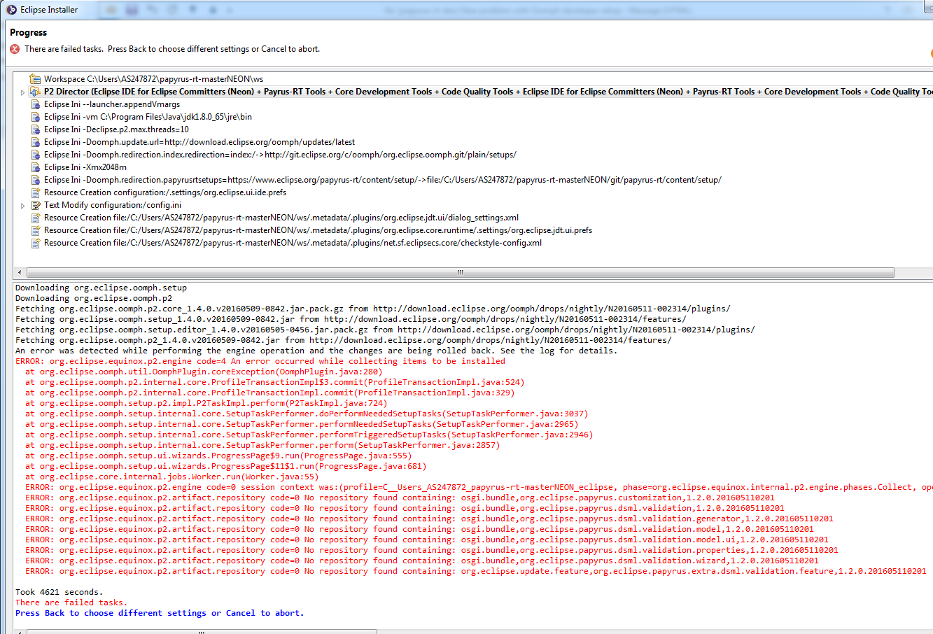The height and width of the screenshot is (634, 933).
Task: Click the task tree's scroll-left arrow
Action: pyautogui.click(x=19, y=272)
